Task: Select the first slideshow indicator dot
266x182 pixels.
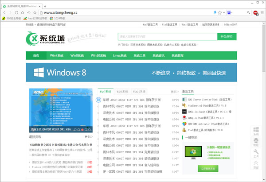Action: [75, 130]
